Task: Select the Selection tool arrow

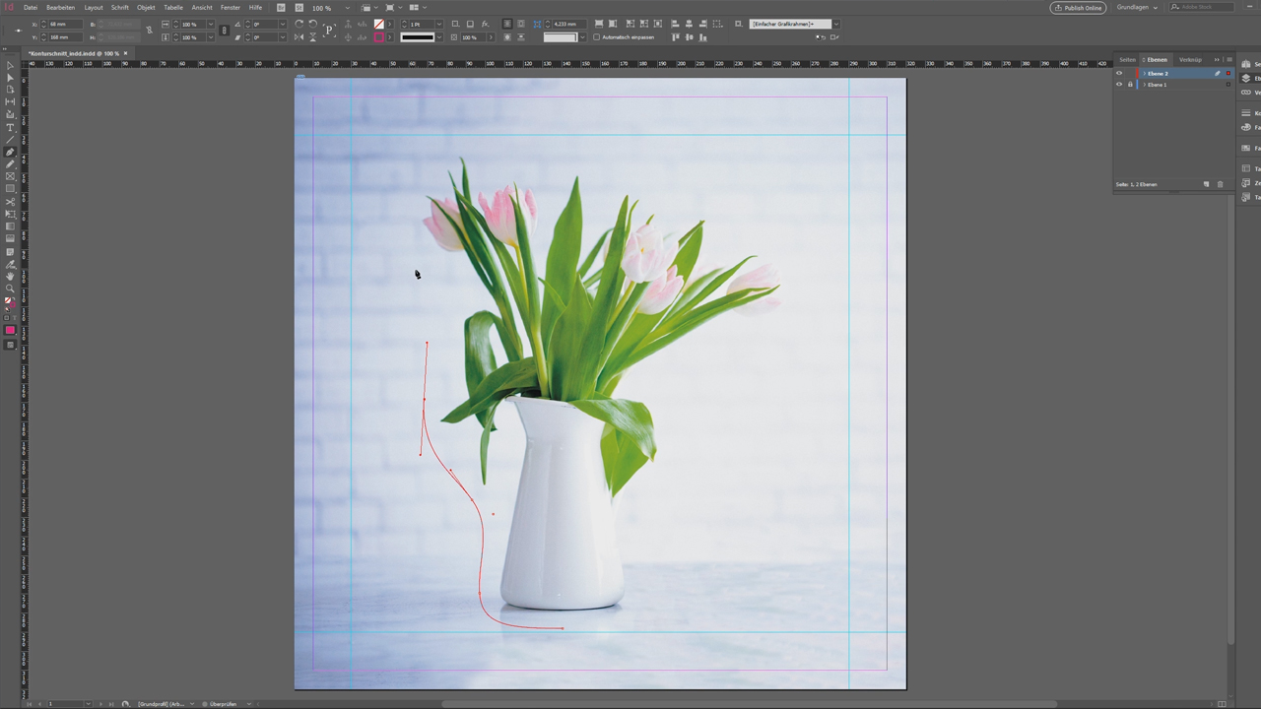Action: [11, 65]
